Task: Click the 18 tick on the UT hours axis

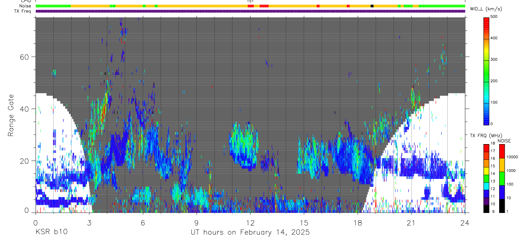Action: click(357, 223)
